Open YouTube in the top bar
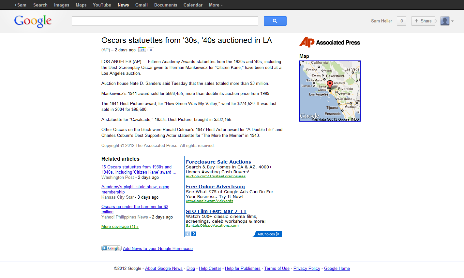This screenshot has width=464, height=278. tap(102, 5)
